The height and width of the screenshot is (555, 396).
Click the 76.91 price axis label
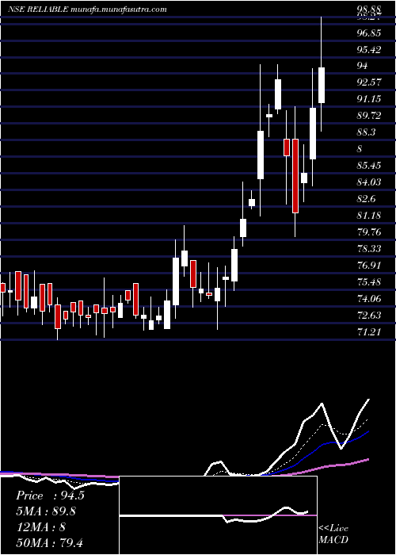pyautogui.click(x=369, y=265)
